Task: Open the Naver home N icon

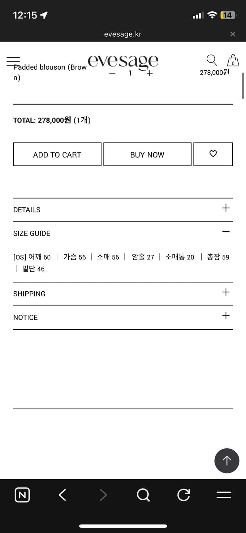Action: tap(22, 495)
